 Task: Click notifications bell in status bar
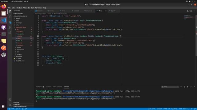pos(195,109)
